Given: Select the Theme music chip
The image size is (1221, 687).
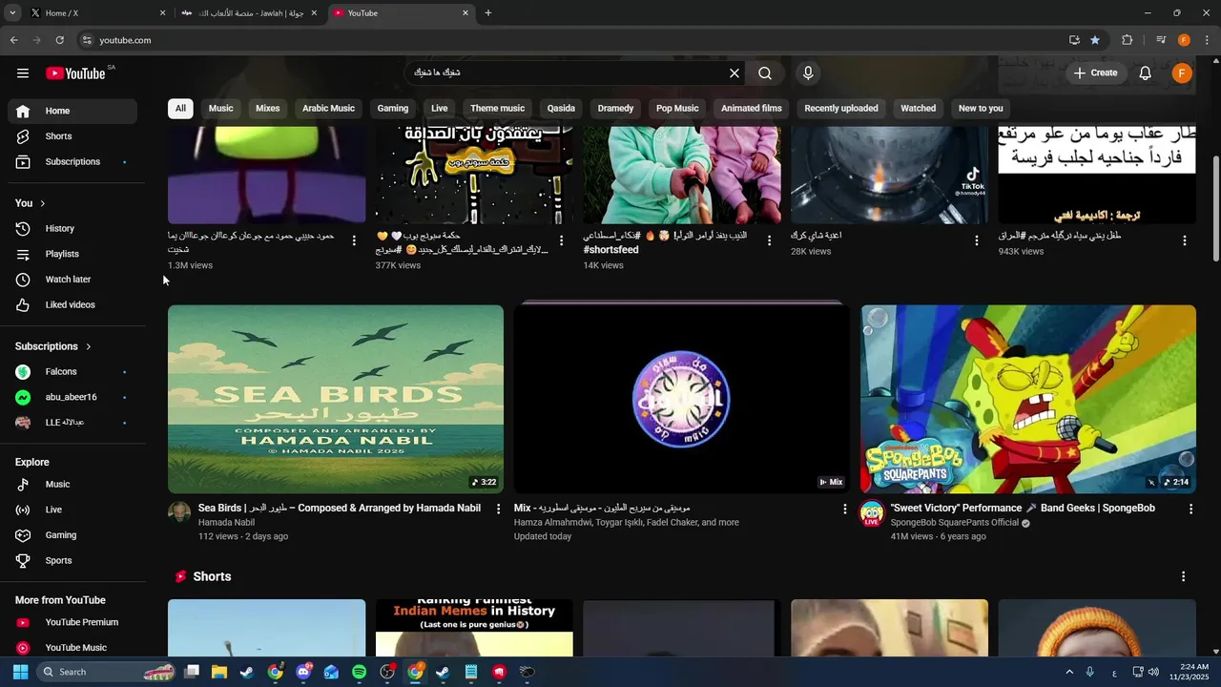Looking at the screenshot, I should point(497,108).
